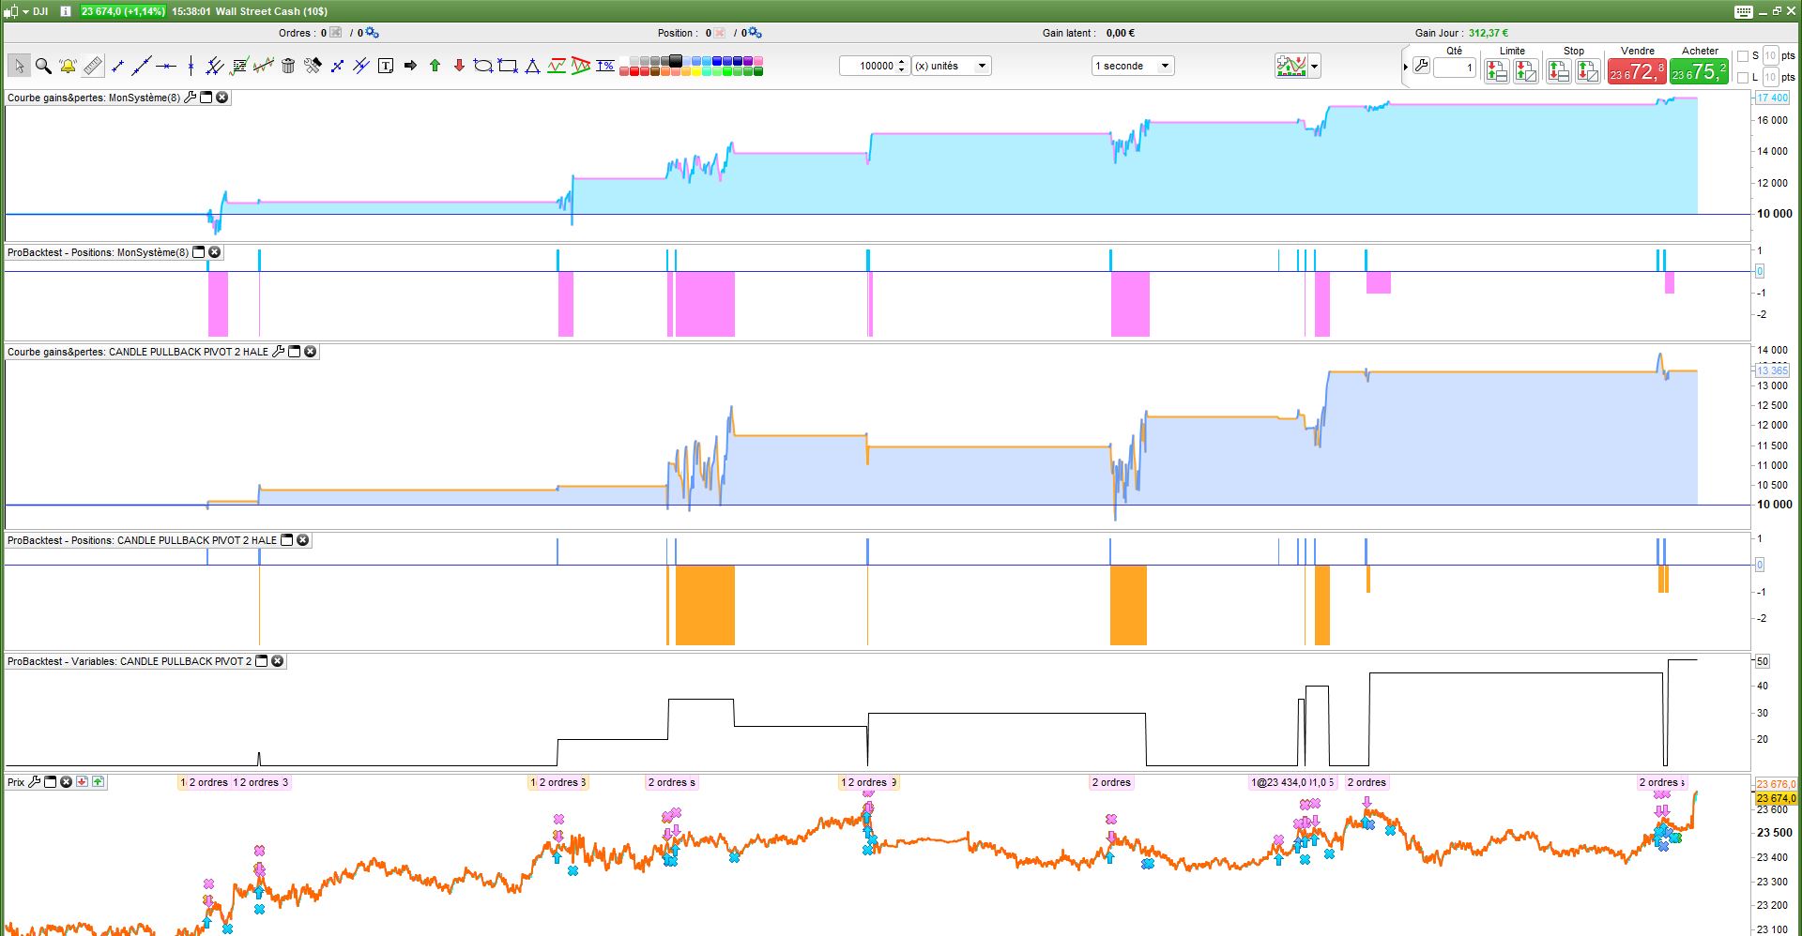1802x936 pixels.
Task: Open settings wrench for MonSystème(8) equity curve
Action: [x=191, y=98]
